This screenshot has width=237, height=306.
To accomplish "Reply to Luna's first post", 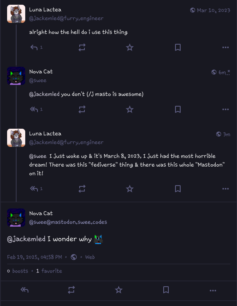I will tap(34, 47).
